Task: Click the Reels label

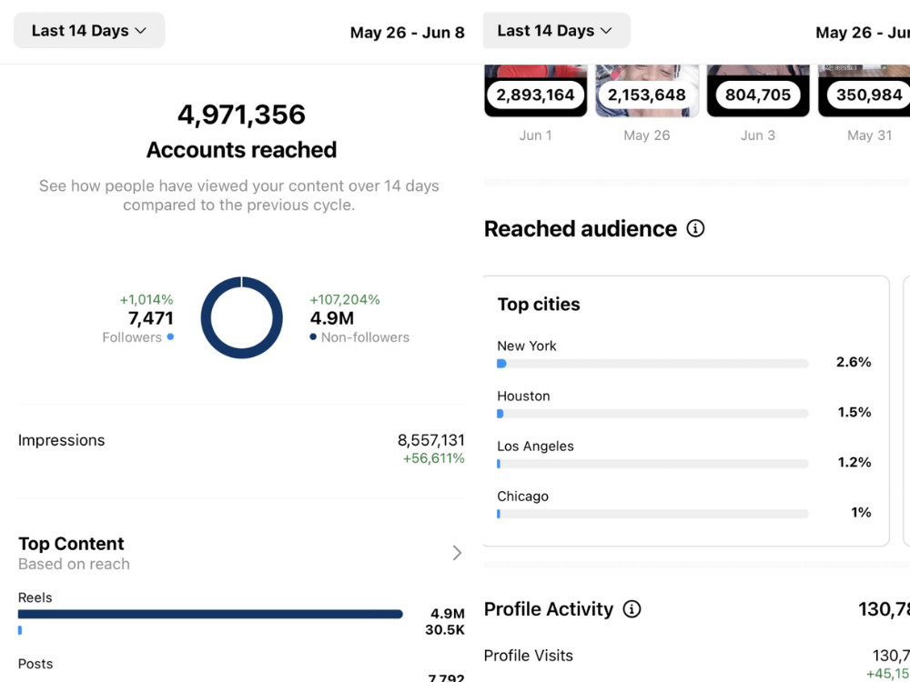Action: [x=35, y=597]
